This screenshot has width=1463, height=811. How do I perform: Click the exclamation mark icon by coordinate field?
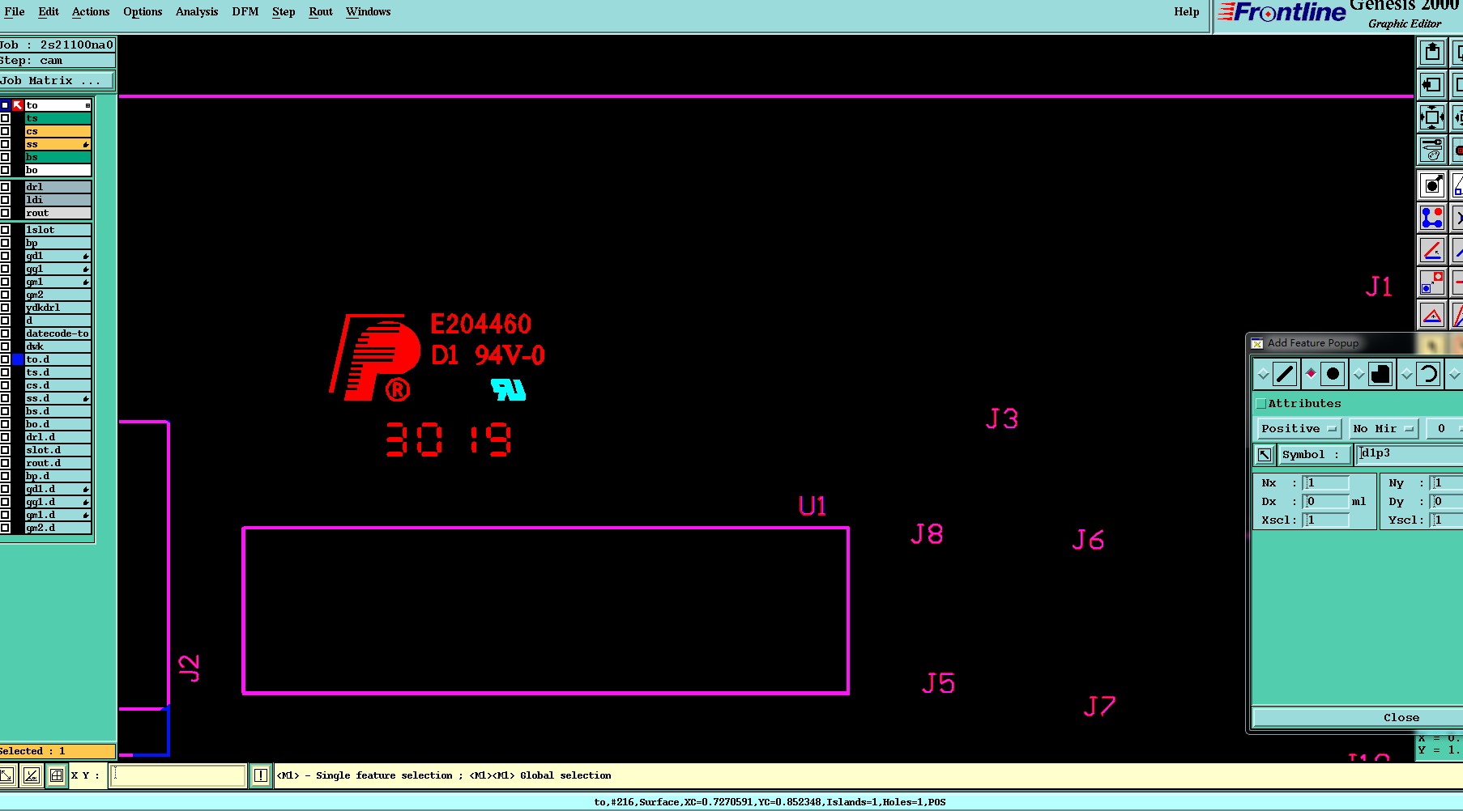(x=261, y=775)
